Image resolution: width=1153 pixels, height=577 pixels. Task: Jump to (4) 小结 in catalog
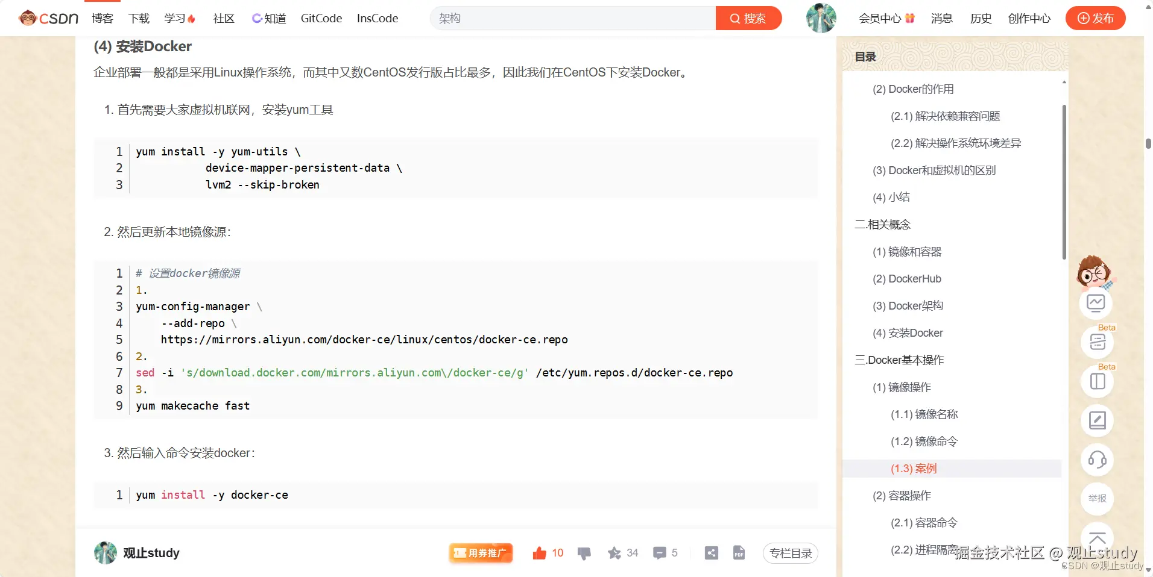[x=891, y=198]
